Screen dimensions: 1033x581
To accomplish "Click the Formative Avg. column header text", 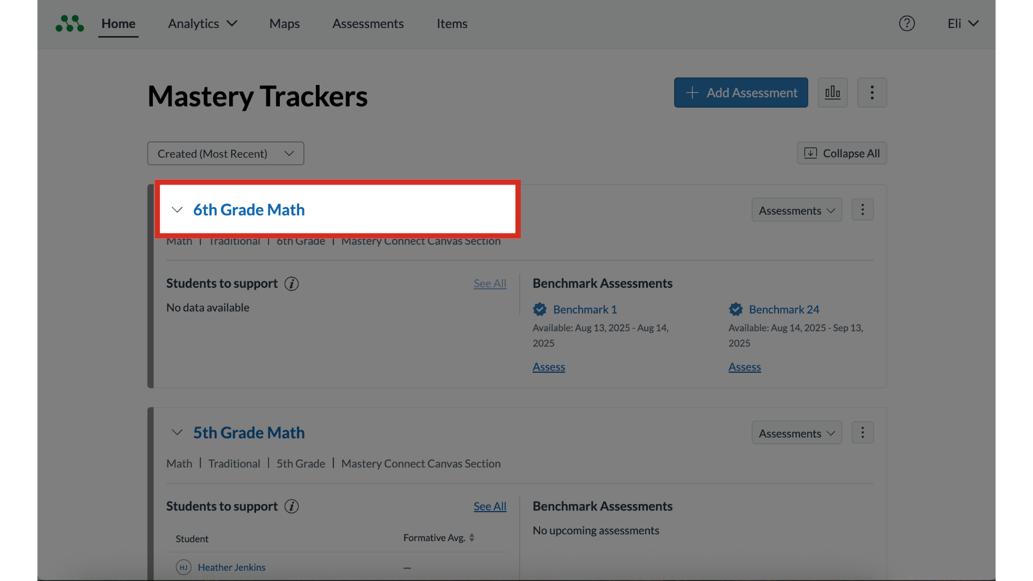I will (x=434, y=537).
